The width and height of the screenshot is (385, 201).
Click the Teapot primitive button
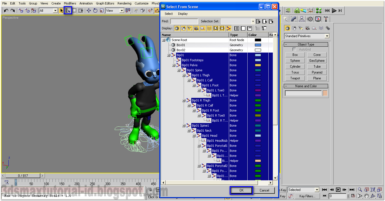[295, 78]
